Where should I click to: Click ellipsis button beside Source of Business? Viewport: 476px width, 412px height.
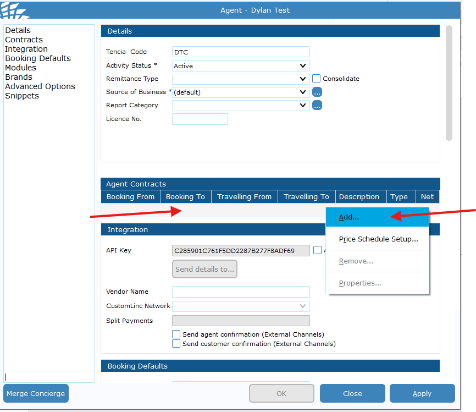coord(317,92)
